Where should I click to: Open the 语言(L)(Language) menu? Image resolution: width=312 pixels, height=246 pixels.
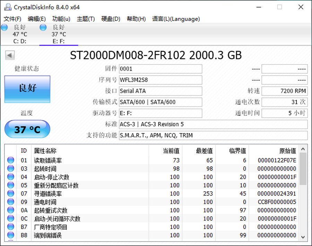coord(176,19)
